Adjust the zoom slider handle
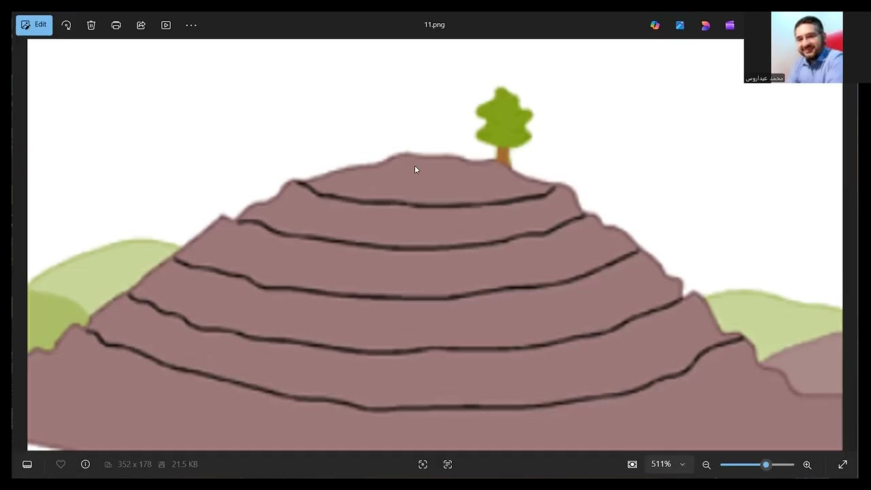The height and width of the screenshot is (490, 871). 766,465
